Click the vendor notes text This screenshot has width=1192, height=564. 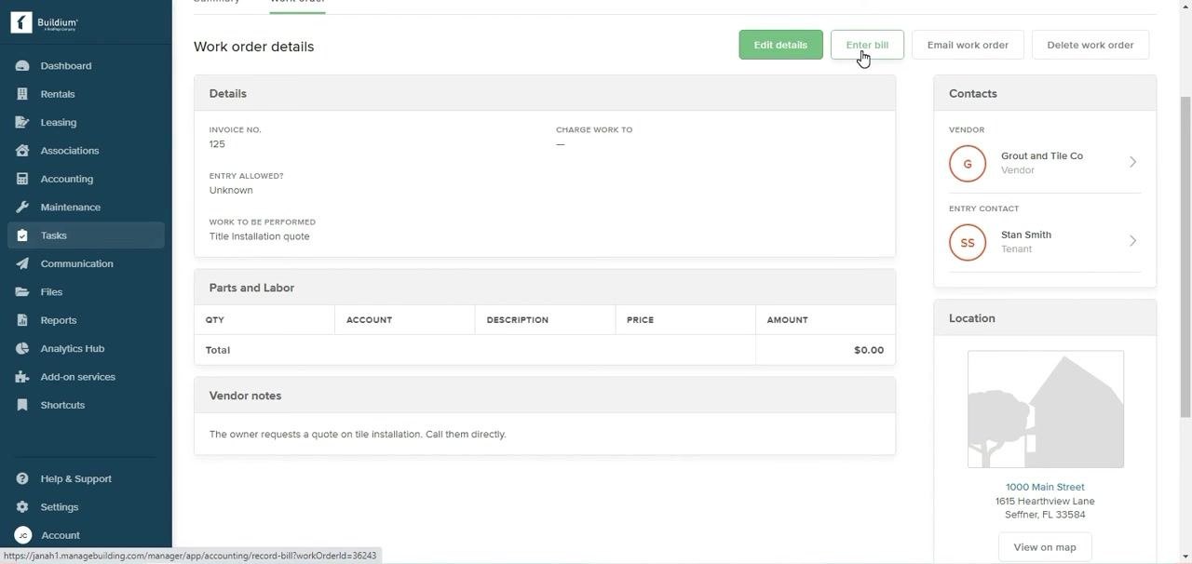click(x=358, y=435)
